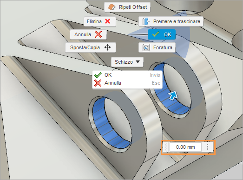
Task: Select the Foratura hole command
Action: [157, 47]
